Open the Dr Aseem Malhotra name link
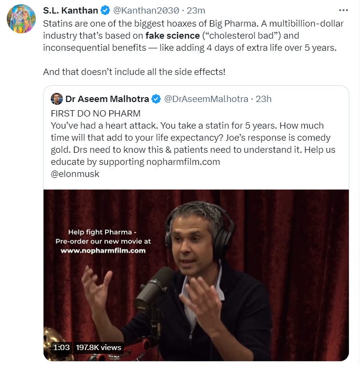 point(107,99)
